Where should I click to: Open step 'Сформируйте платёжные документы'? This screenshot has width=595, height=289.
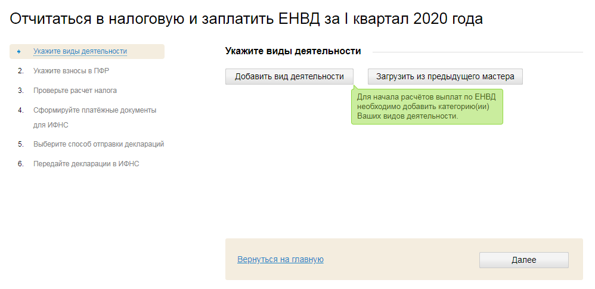[95, 110]
